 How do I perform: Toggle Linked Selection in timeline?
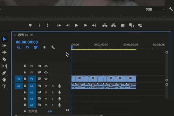[x=36, y=47]
